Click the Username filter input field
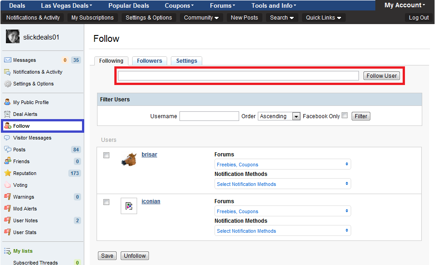 tap(209, 116)
